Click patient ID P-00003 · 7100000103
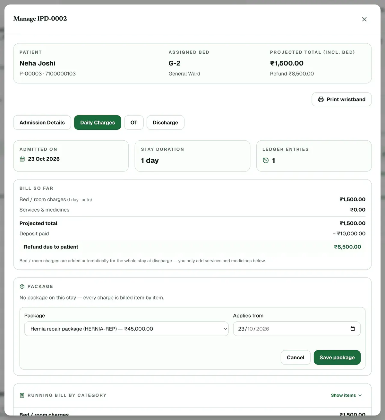385x420 pixels. pos(47,74)
